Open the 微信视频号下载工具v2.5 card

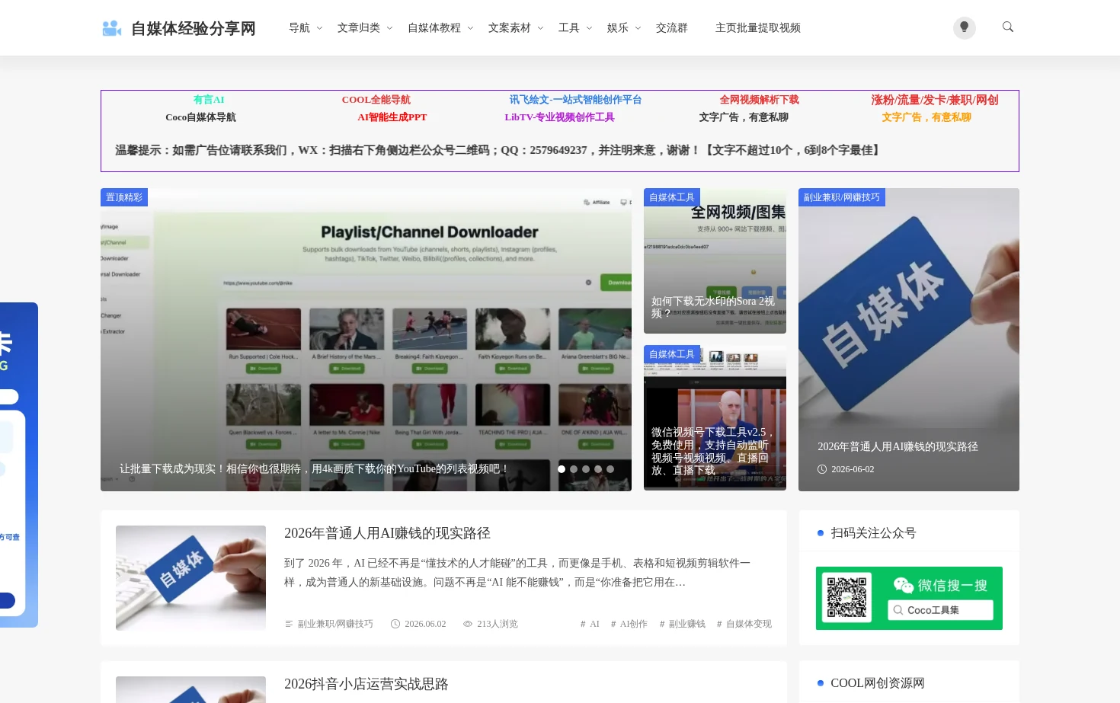coord(715,417)
